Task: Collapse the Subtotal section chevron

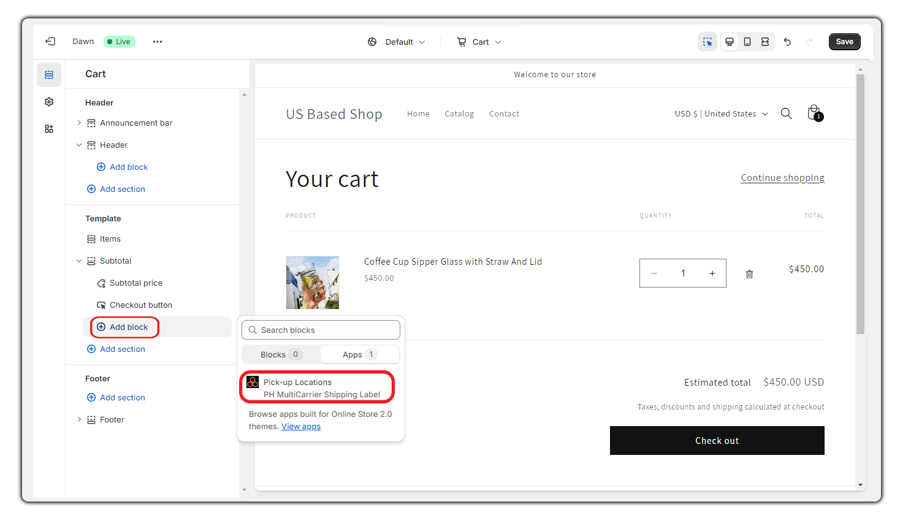Action: click(x=79, y=261)
